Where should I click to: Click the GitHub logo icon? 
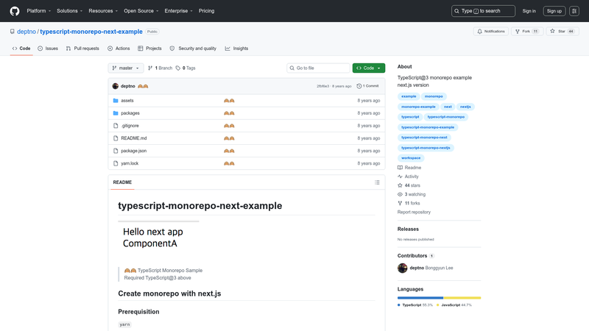point(15,11)
